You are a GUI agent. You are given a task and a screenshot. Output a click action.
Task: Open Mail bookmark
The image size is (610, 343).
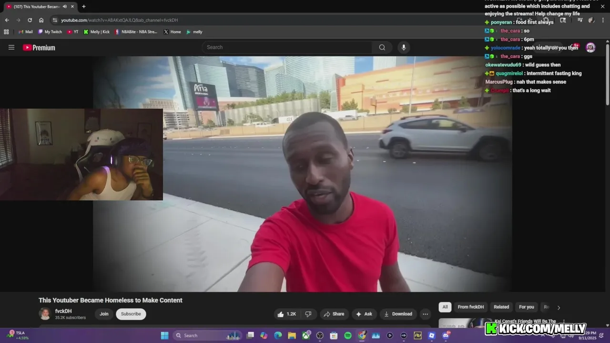coord(25,32)
